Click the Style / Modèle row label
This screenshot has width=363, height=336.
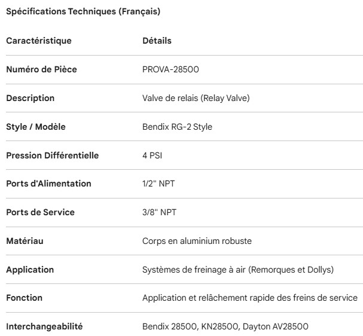(x=35, y=127)
